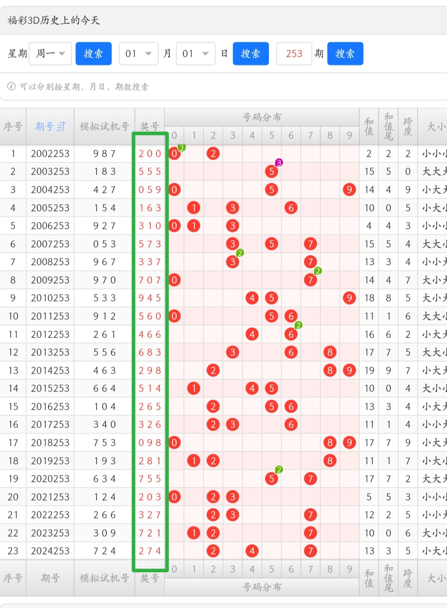447x608 pixels.
Task: Click winning number 2 0 0 in row 1
Action: click(x=149, y=153)
